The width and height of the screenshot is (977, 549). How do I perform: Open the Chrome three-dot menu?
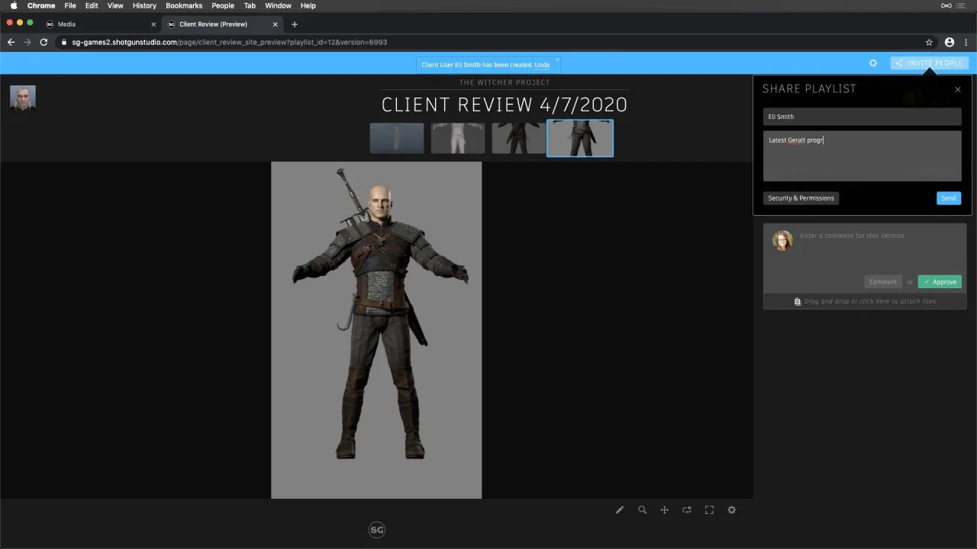[966, 43]
